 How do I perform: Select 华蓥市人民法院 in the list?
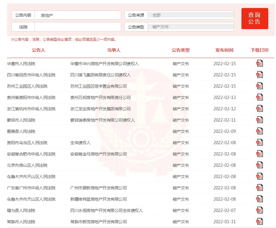(21, 64)
